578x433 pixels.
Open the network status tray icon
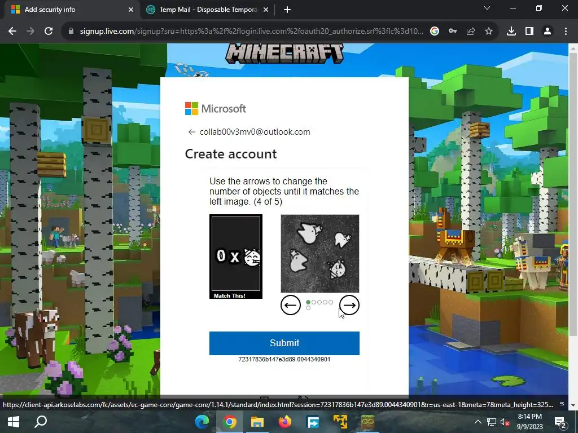click(x=492, y=422)
